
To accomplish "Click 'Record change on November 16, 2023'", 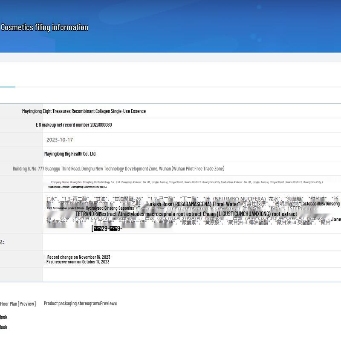I will point(78,257).
